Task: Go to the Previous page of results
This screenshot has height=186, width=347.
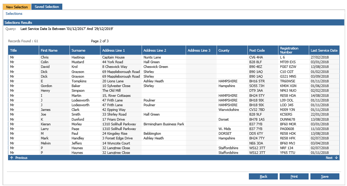Action: click(x=21, y=158)
